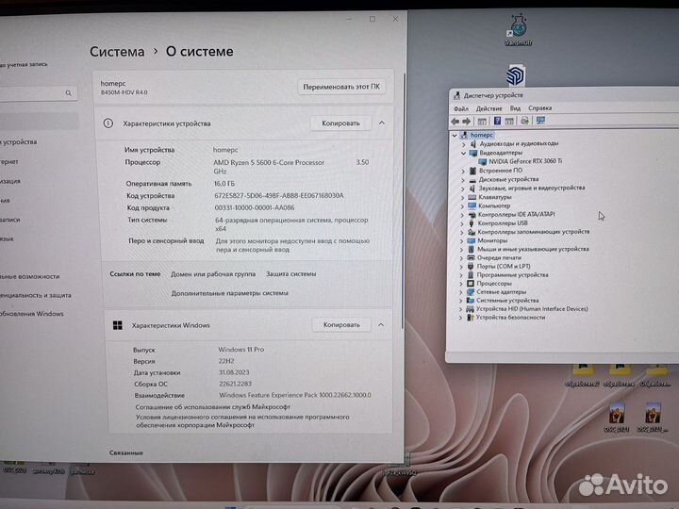Viewport: 679px width, 509px height.
Task: Collapse the homepc root node
Action: tap(455, 136)
